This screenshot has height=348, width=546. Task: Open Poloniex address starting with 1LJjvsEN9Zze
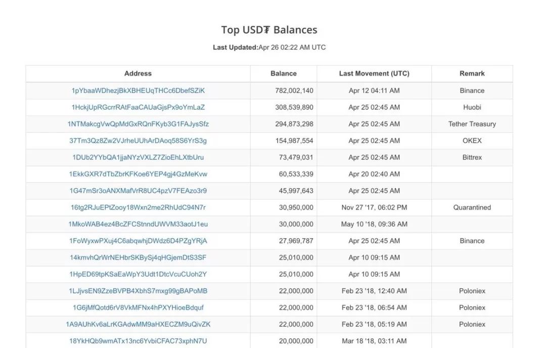[x=138, y=291]
